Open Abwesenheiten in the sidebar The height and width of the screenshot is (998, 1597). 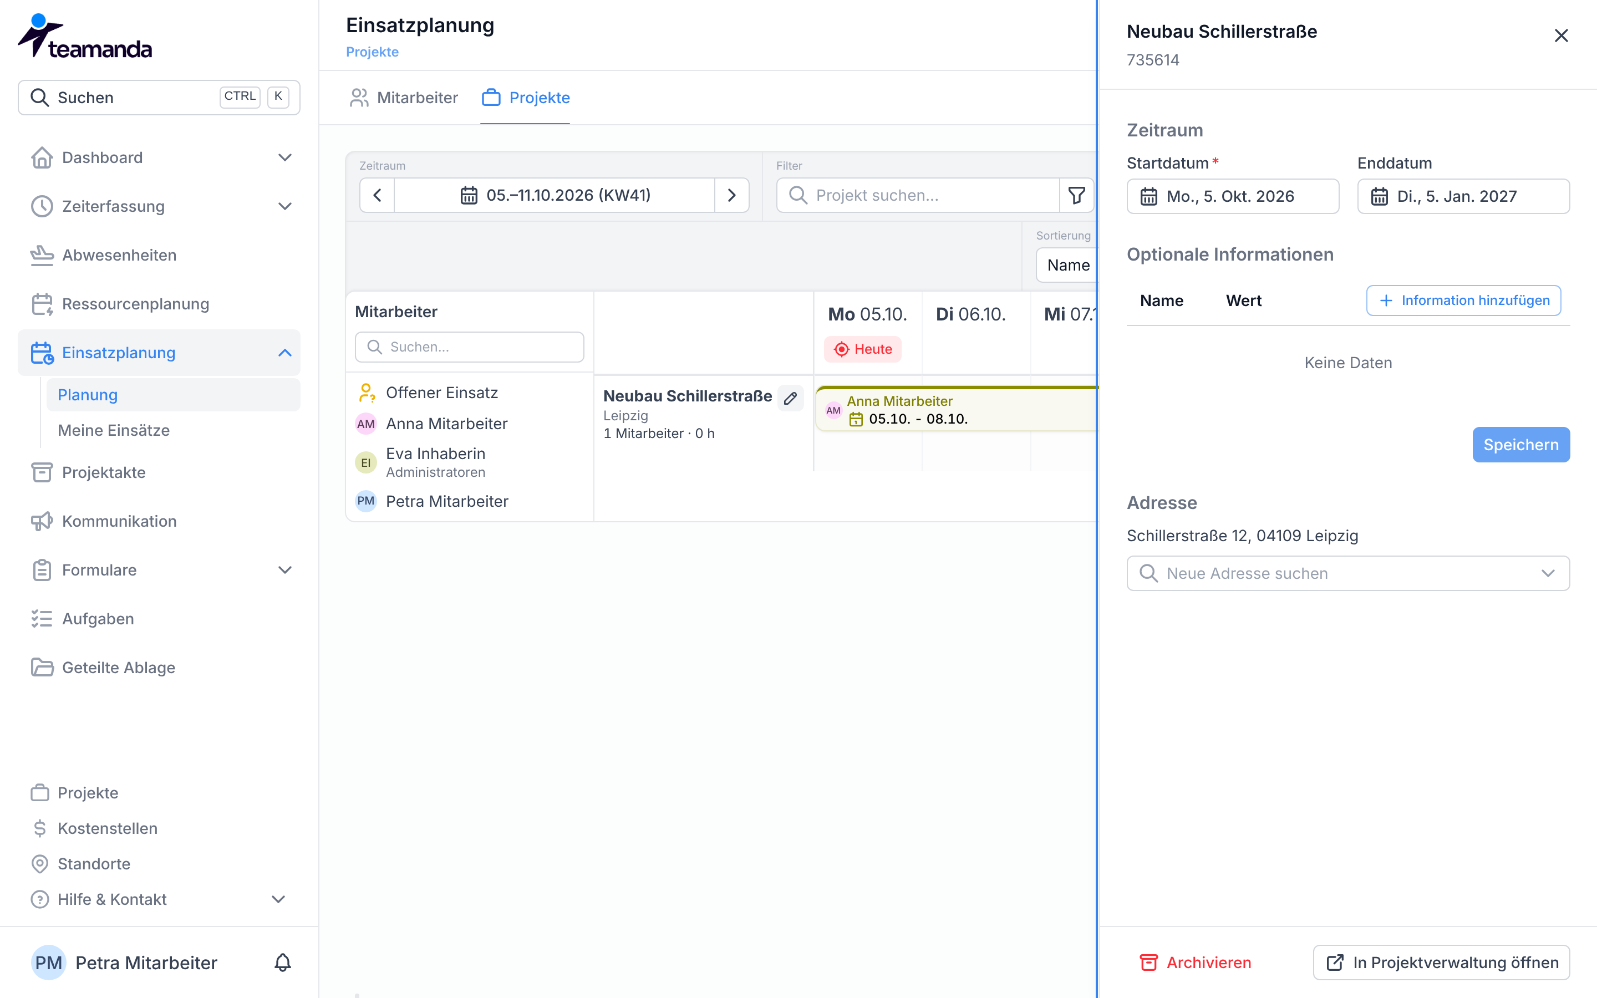[x=159, y=255]
